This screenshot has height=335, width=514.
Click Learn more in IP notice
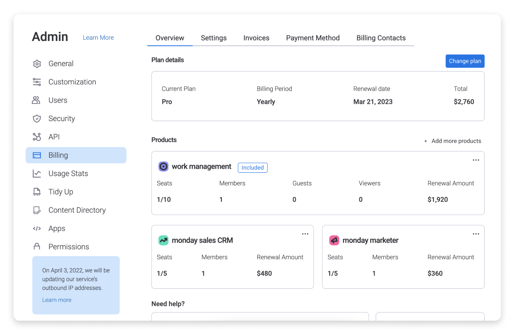(57, 300)
